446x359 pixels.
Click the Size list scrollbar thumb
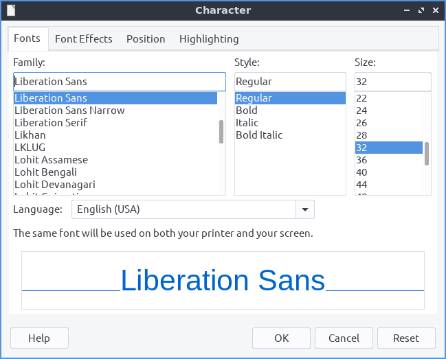click(x=427, y=153)
